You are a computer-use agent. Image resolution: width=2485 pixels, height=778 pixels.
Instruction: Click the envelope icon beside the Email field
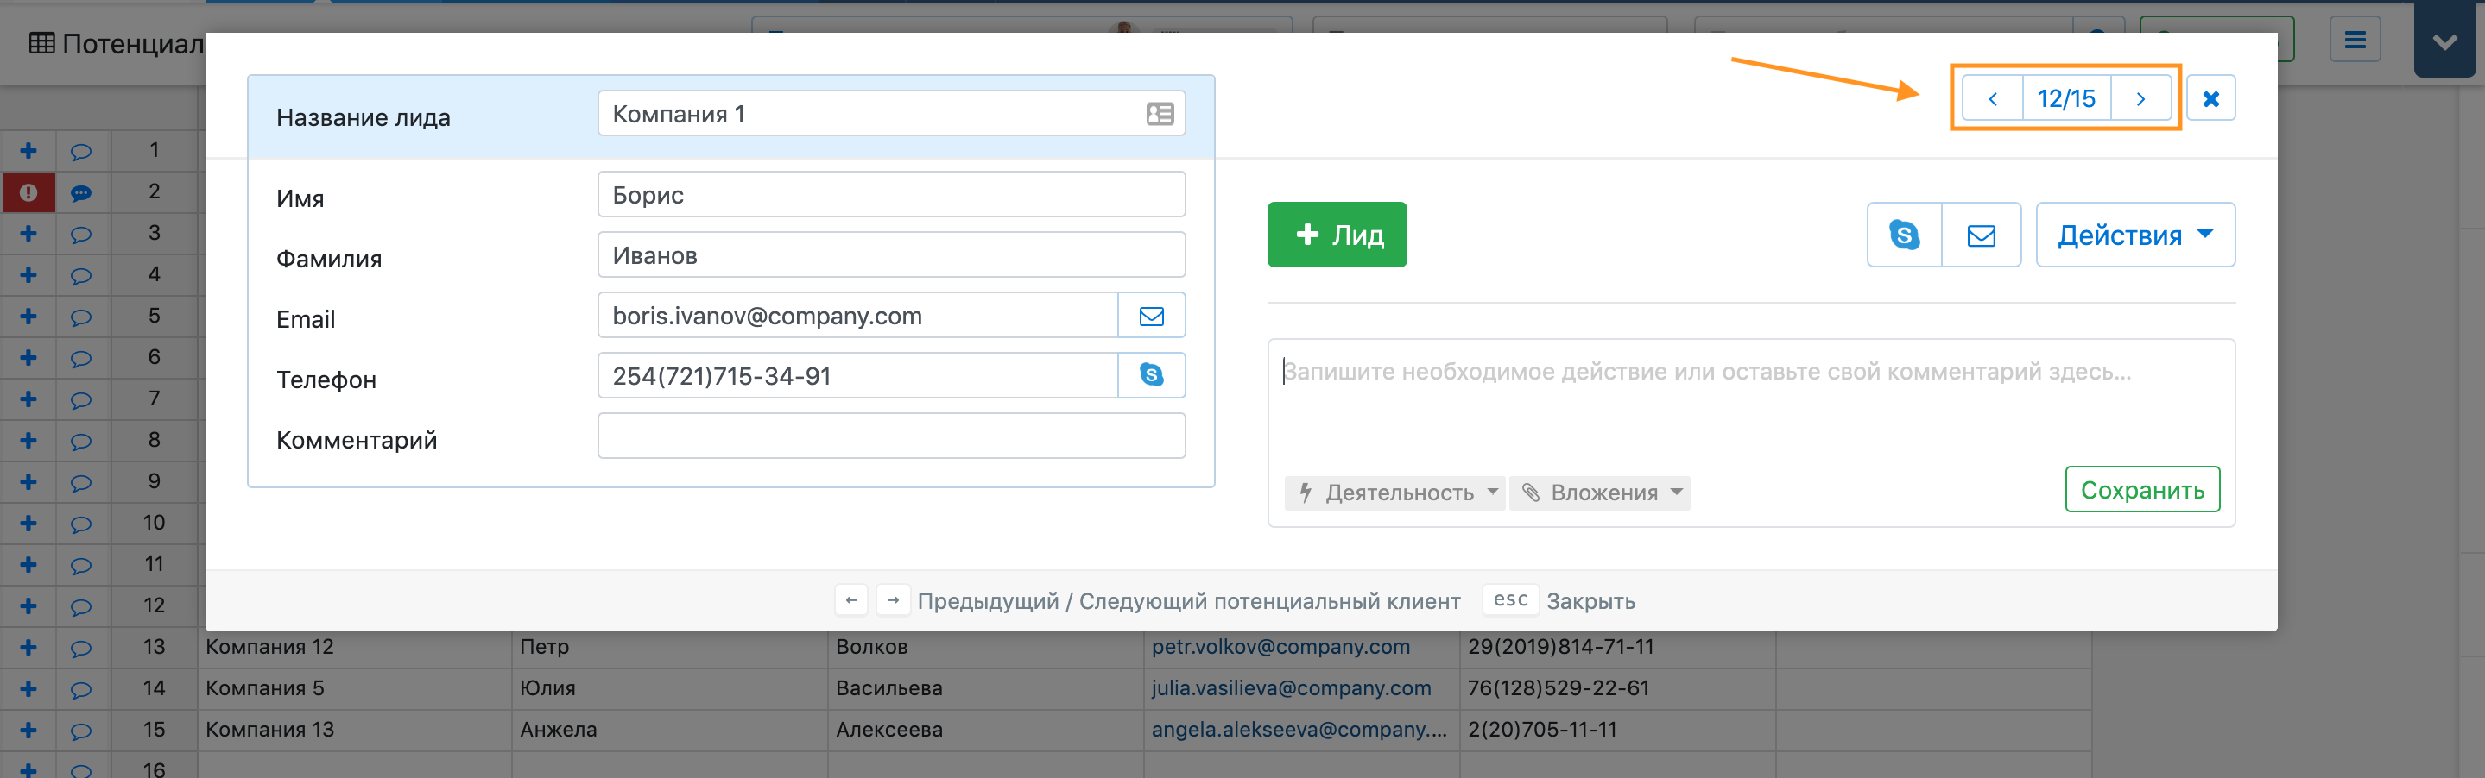pos(1151,315)
